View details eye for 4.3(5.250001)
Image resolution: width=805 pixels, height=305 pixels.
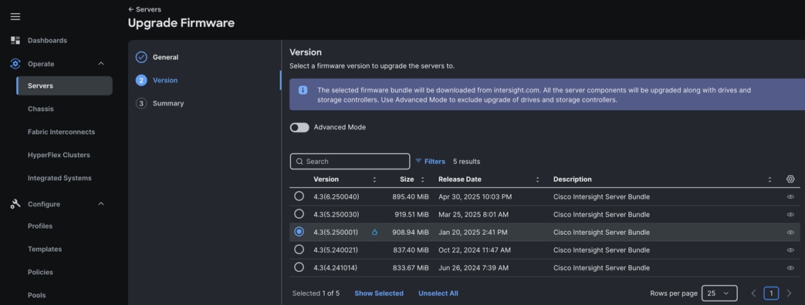click(790, 232)
